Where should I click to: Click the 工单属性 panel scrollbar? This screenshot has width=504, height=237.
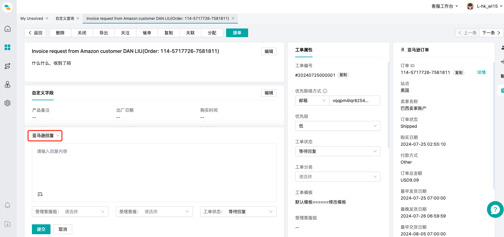pos(388,105)
